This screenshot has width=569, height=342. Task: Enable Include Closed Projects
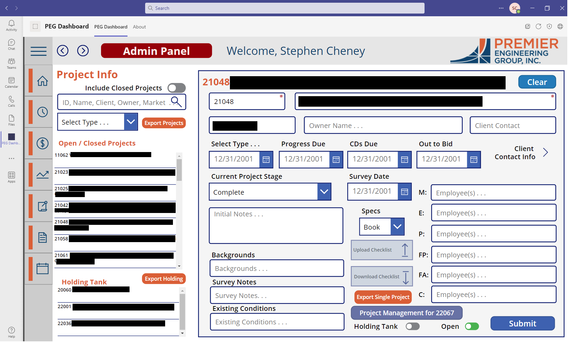tap(176, 88)
